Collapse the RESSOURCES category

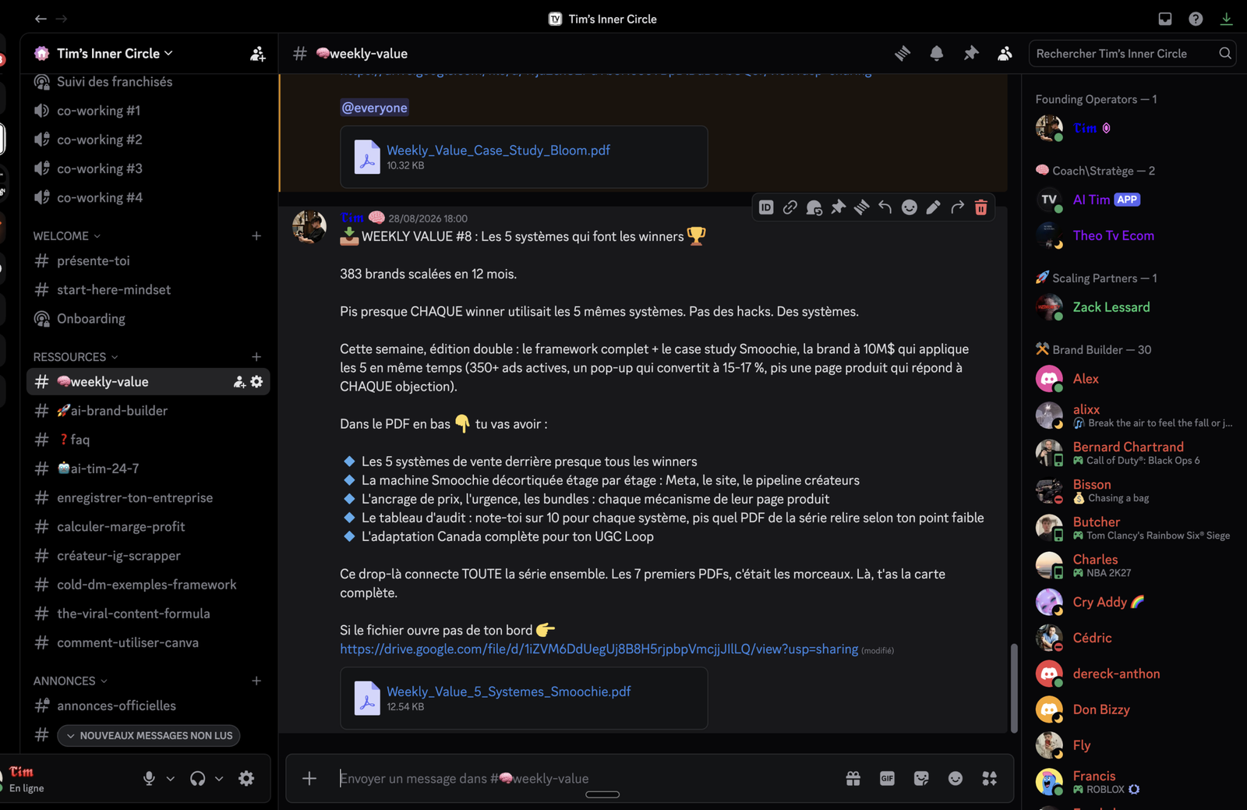tap(76, 356)
